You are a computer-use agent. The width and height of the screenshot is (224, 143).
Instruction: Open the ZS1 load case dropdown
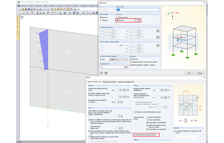88,9
